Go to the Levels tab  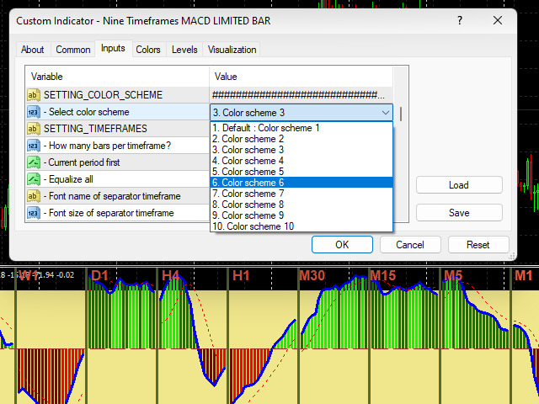[x=184, y=50]
